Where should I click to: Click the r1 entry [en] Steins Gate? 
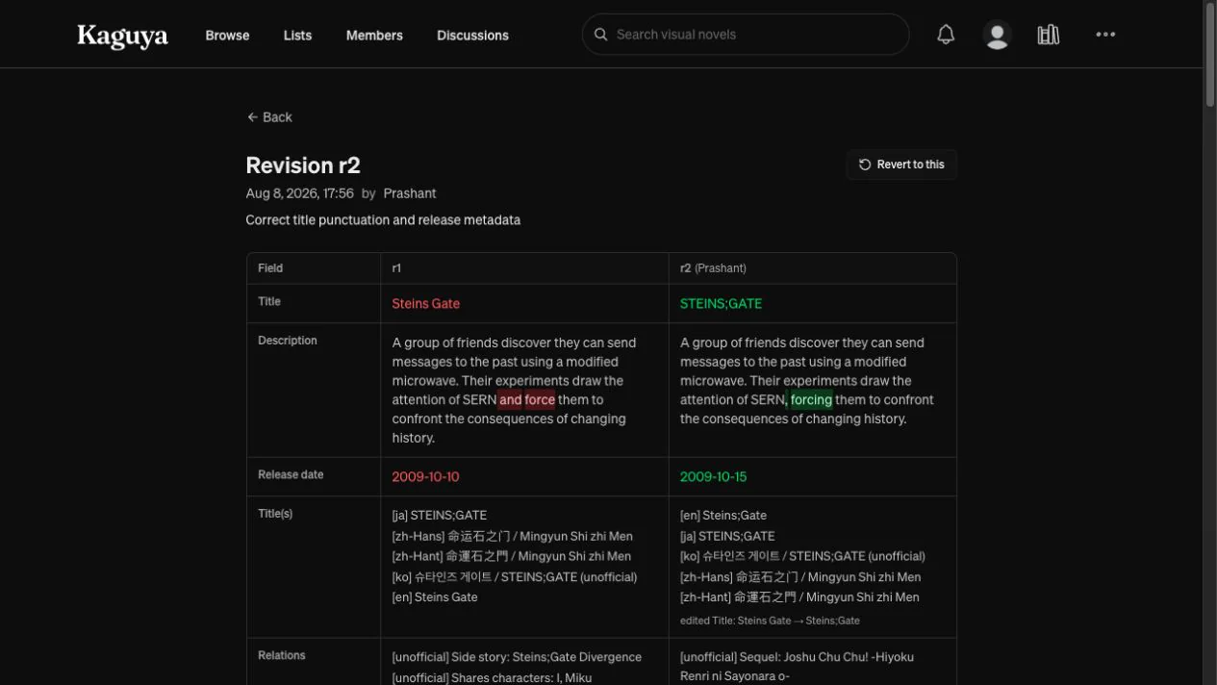pos(435,597)
